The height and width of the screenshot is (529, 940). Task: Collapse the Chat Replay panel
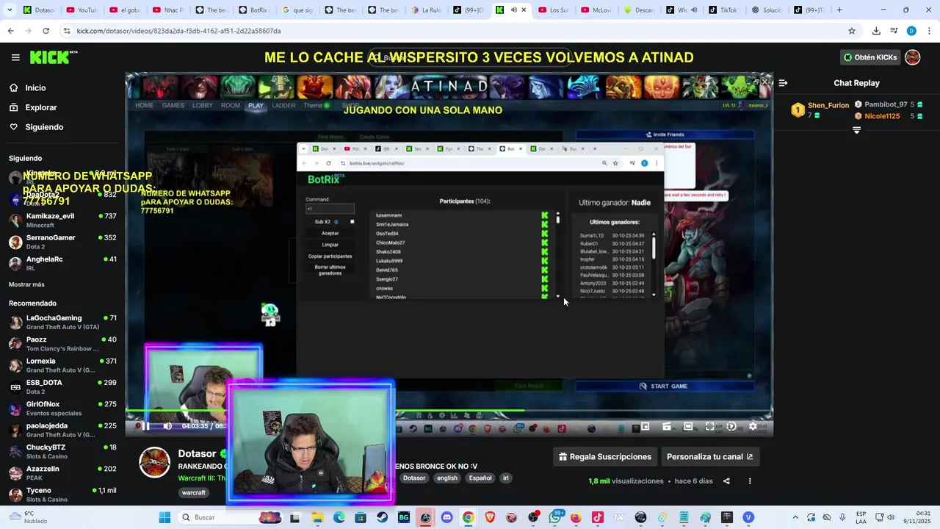(x=783, y=83)
